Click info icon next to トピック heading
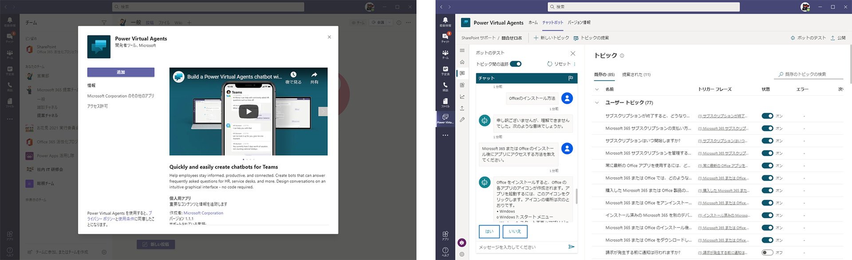 tap(622, 56)
